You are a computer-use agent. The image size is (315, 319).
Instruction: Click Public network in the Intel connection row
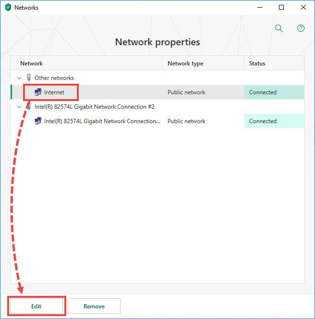pos(186,121)
